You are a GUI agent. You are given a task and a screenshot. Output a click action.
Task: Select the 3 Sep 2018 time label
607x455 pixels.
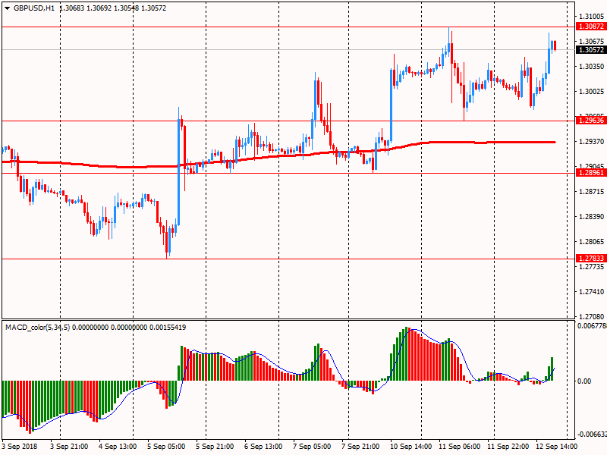20,447
